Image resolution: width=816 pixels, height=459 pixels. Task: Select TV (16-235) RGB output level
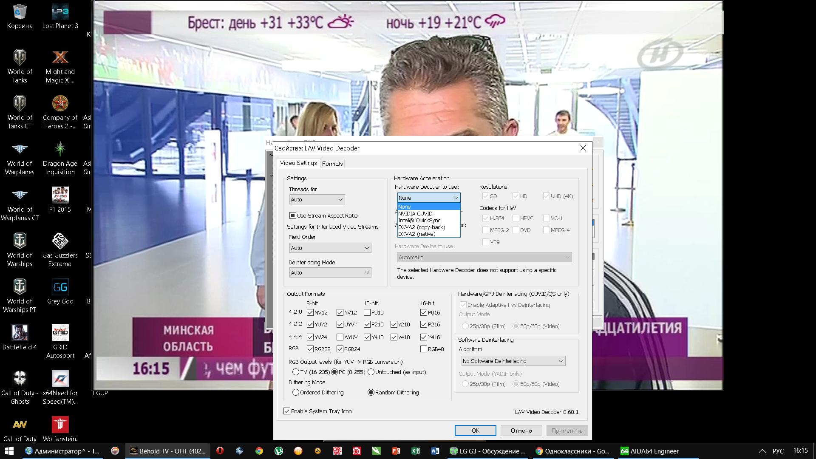[x=296, y=372]
